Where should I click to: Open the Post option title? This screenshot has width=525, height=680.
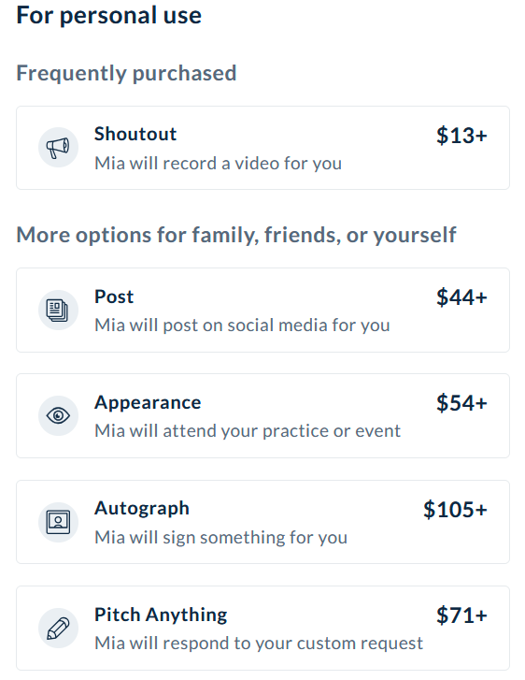[x=114, y=297]
